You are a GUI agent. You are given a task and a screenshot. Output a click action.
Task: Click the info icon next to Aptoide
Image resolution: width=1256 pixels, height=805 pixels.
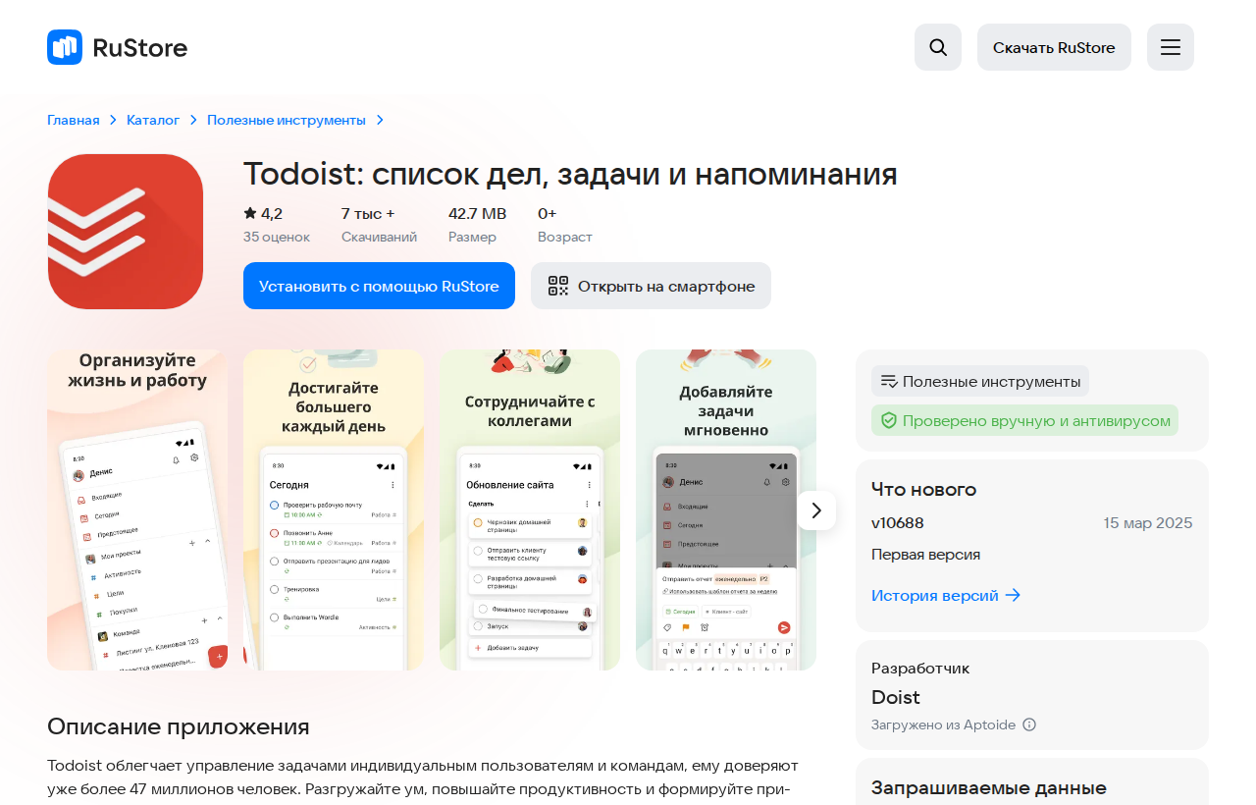[x=1029, y=724]
